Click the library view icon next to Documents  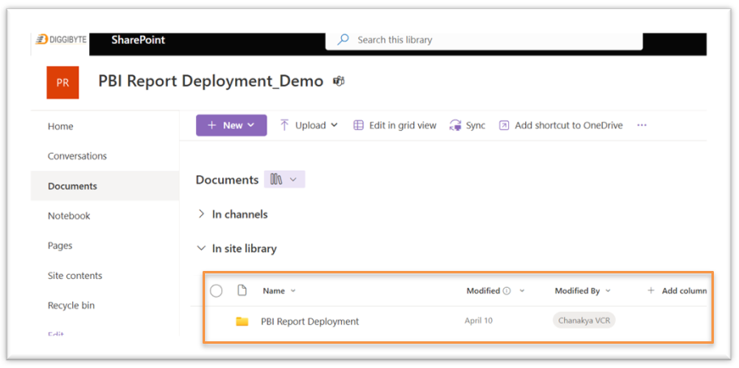click(276, 180)
